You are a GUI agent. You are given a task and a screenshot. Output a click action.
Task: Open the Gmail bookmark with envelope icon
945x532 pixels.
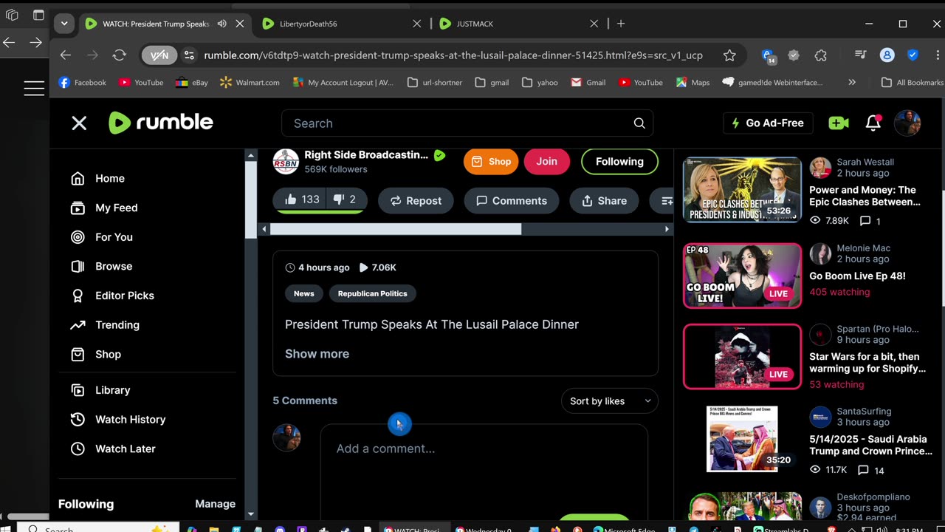(588, 83)
